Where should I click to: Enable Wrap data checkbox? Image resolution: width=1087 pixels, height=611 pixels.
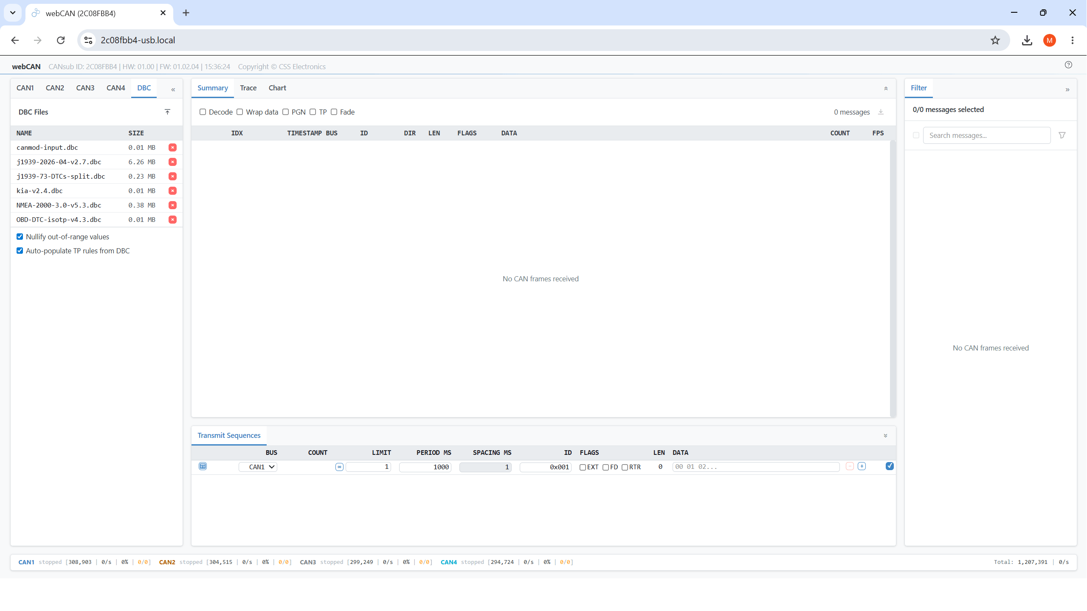[239, 112]
